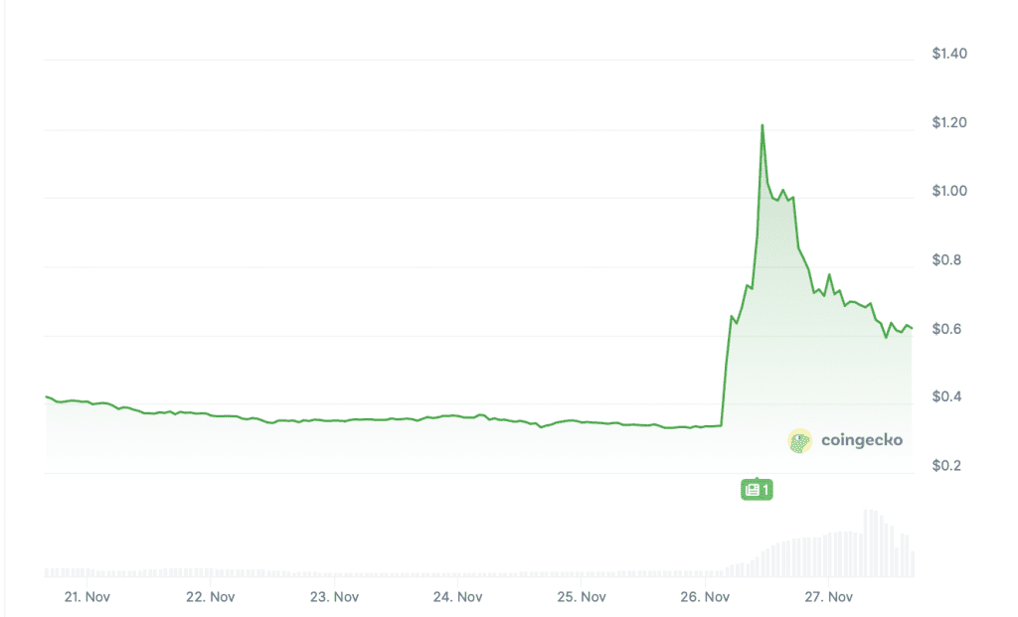
Task: Click the $1.20 price axis label
Action: (949, 123)
